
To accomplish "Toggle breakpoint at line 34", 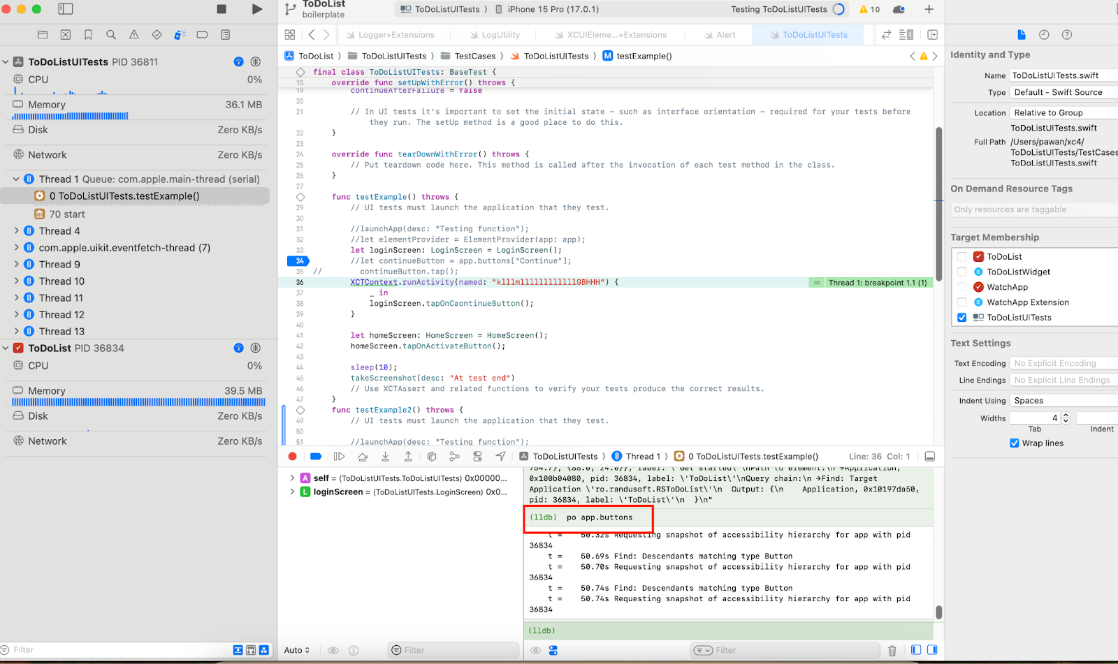I will (298, 261).
